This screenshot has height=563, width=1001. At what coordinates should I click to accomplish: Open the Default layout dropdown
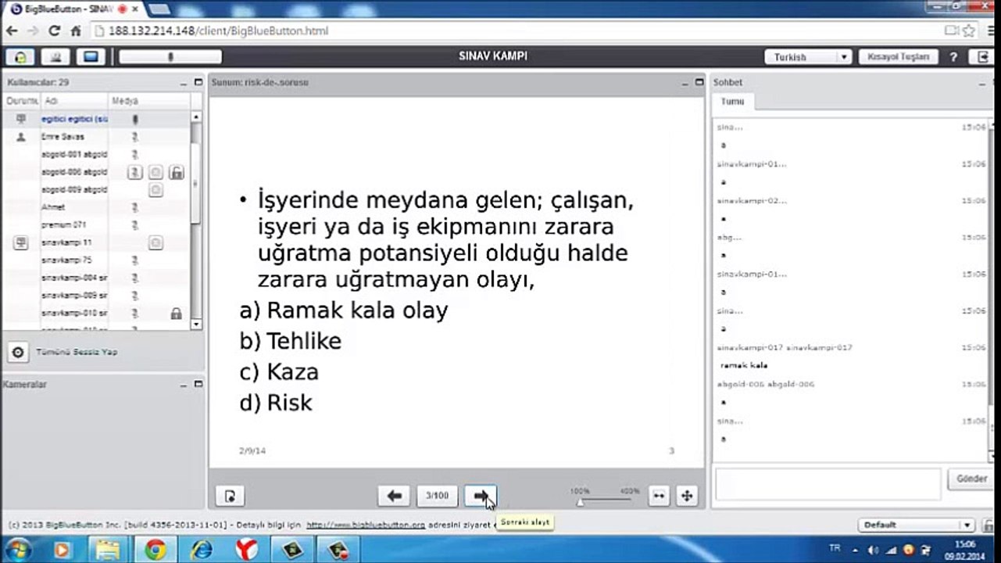[916, 525]
